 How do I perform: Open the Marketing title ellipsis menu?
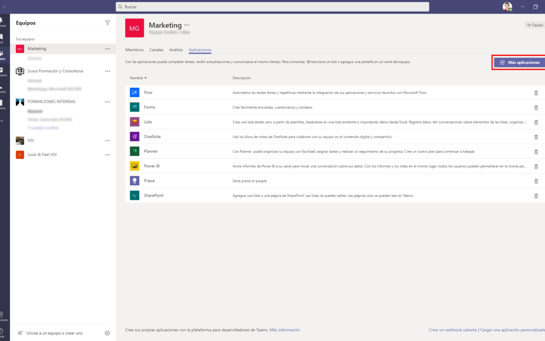pyautogui.click(x=187, y=25)
